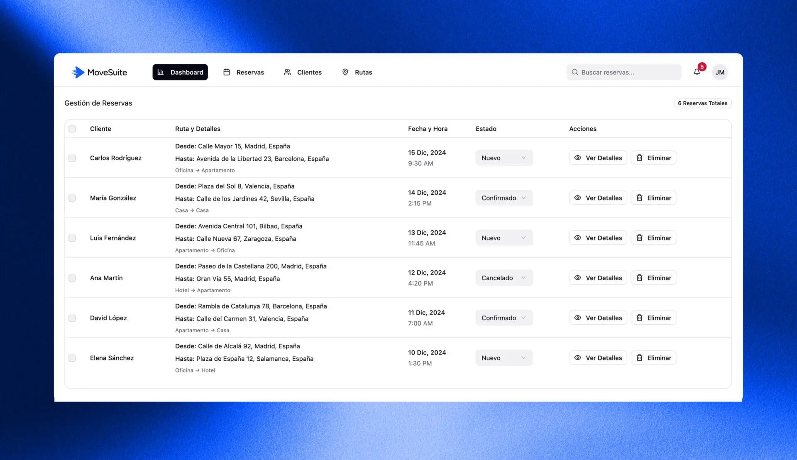Open the Estado dropdown for Carlos Rodríguez
The height and width of the screenshot is (460, 797).
(504, 158)
